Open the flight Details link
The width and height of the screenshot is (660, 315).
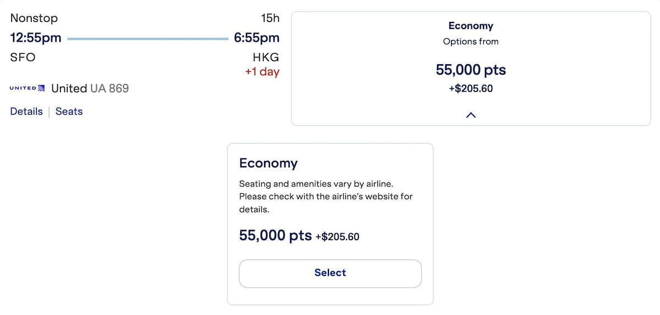click(26, 111)
